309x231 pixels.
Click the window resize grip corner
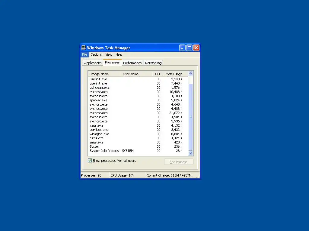pyautogui.click(x=198, y=176)
